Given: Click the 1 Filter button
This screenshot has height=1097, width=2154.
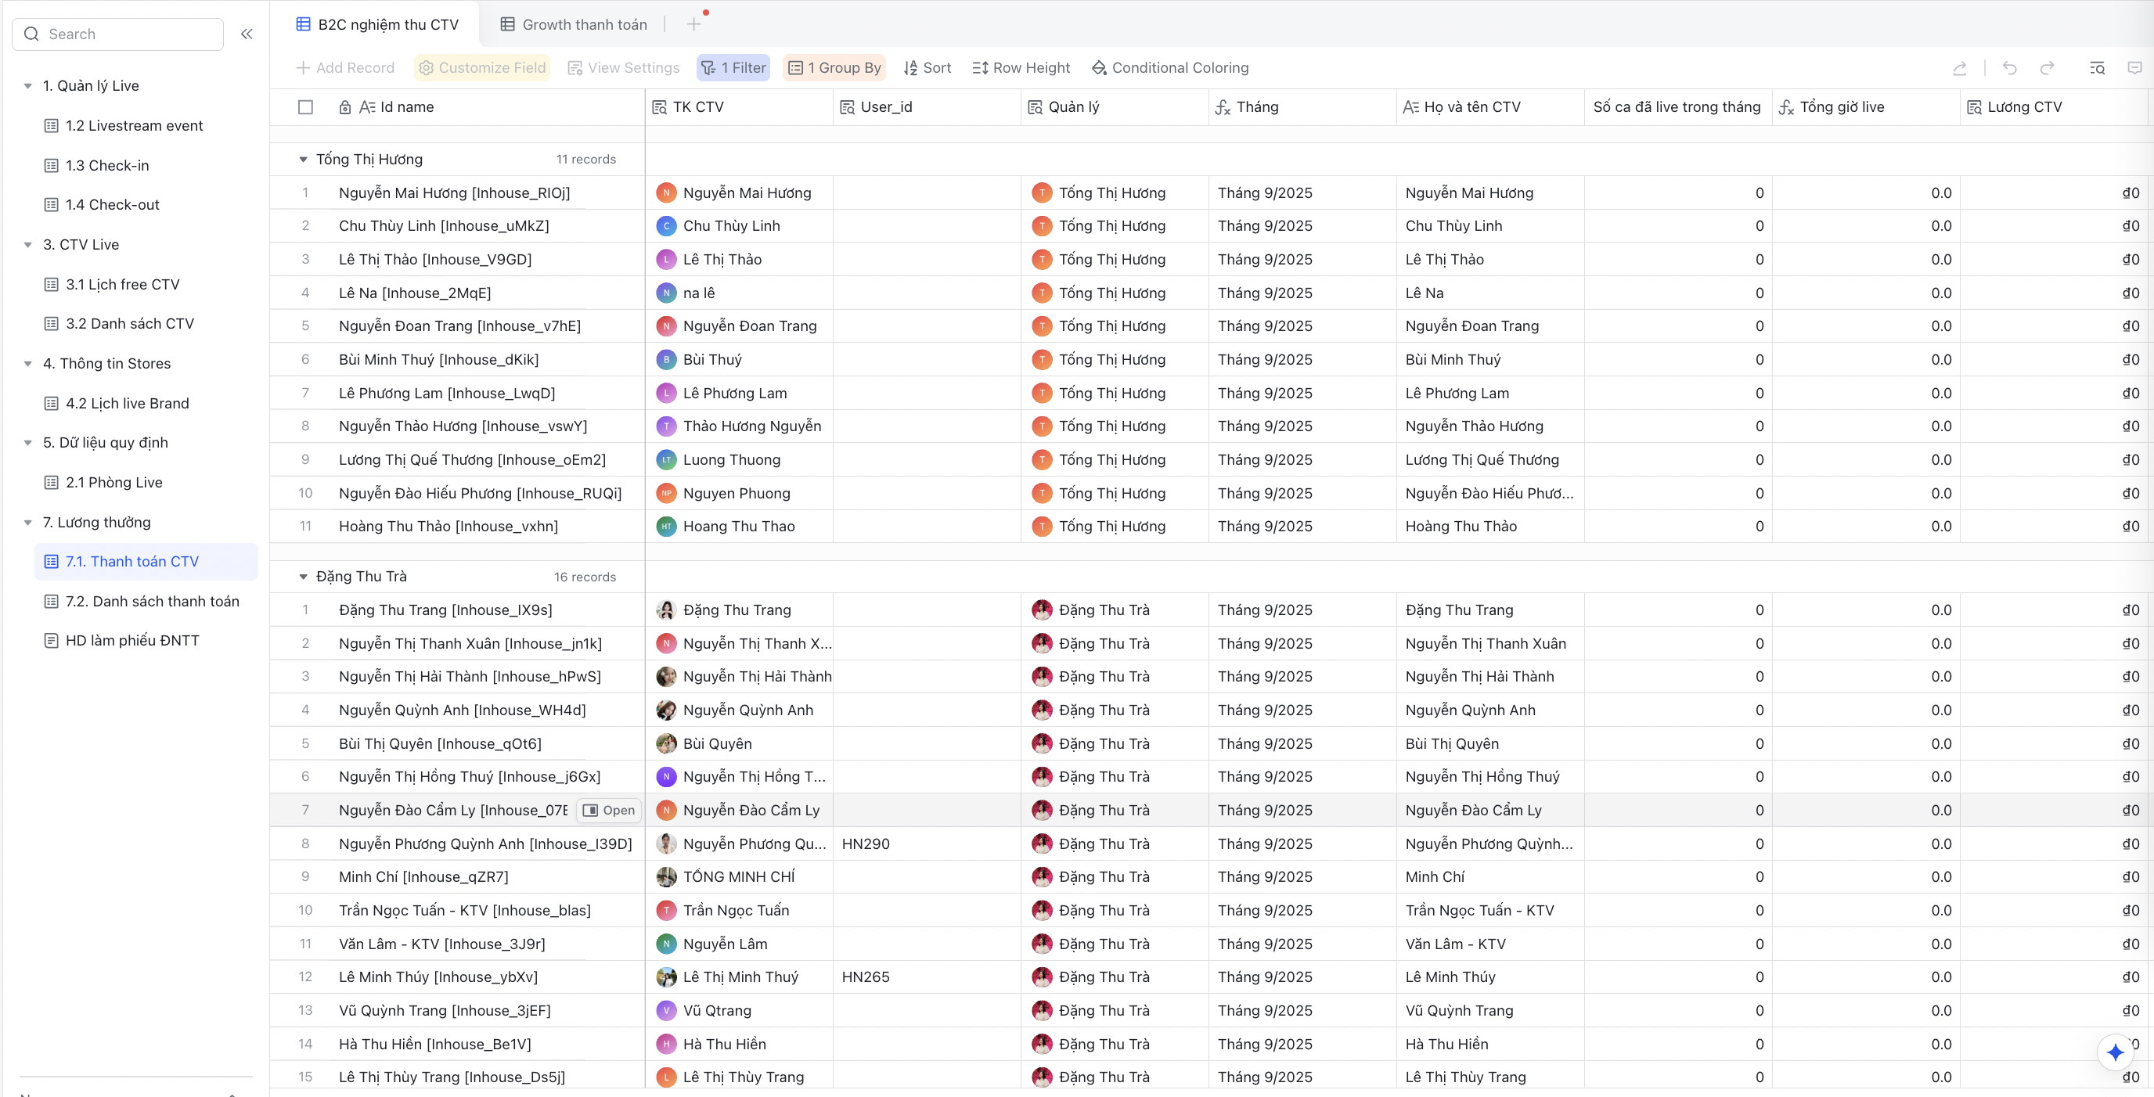Looking at the screenshot, I should 733,68.
